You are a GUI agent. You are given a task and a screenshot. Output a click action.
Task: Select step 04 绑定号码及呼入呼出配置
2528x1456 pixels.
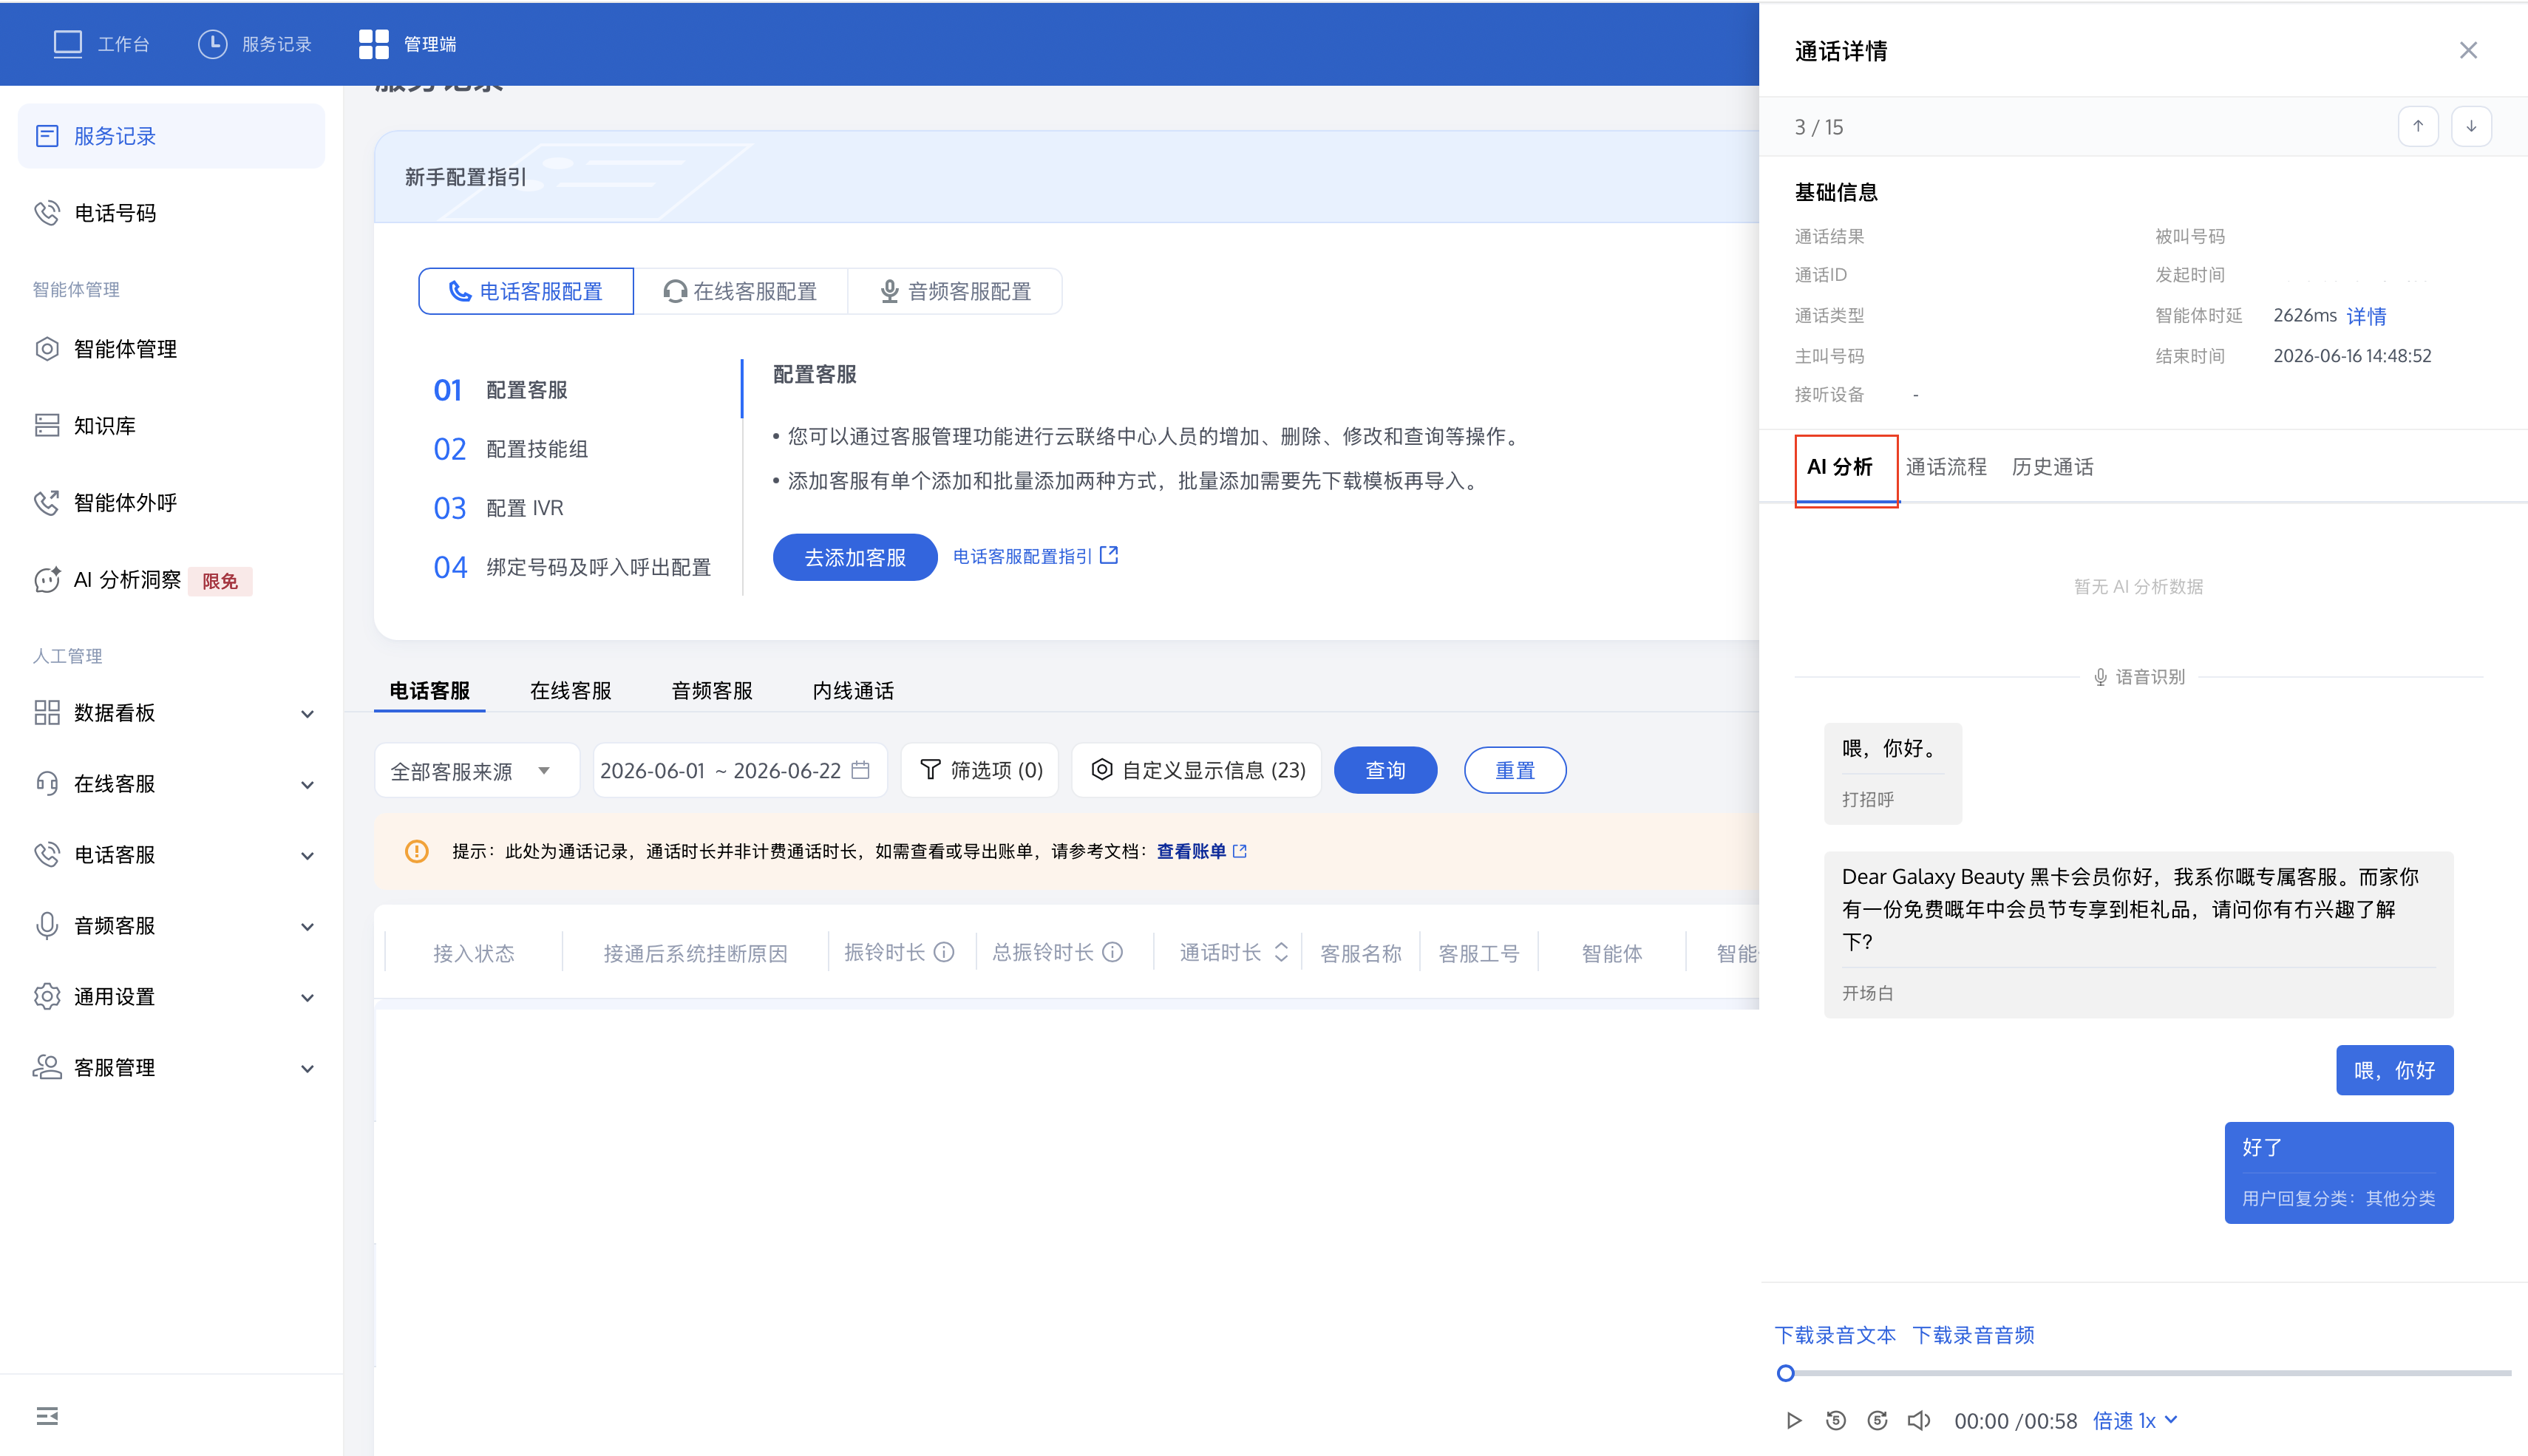[x=572, y=567]
